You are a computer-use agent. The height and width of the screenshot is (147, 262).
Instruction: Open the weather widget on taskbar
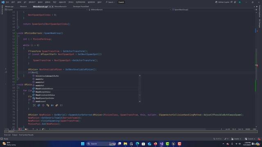pos(9,144)
